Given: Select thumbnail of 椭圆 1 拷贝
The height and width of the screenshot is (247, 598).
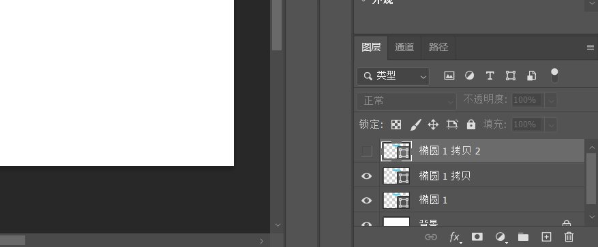Looking at the screenshot, I should [x=396, y=176].
